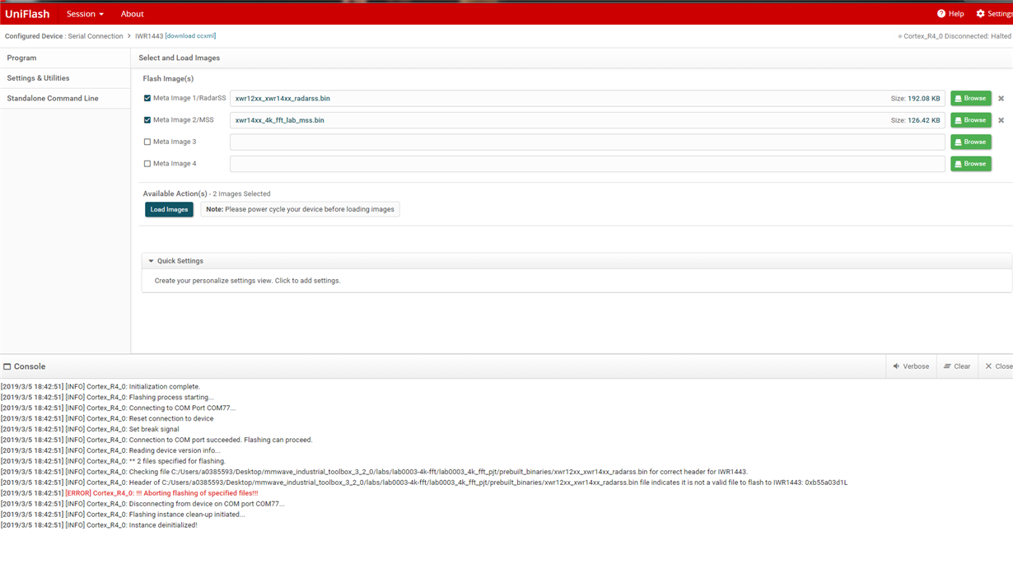The width and height of the screenshot is (1013, 564).
Task: Remove Meta Image 1/RadarSS file with X
Action: [1001, 99]
